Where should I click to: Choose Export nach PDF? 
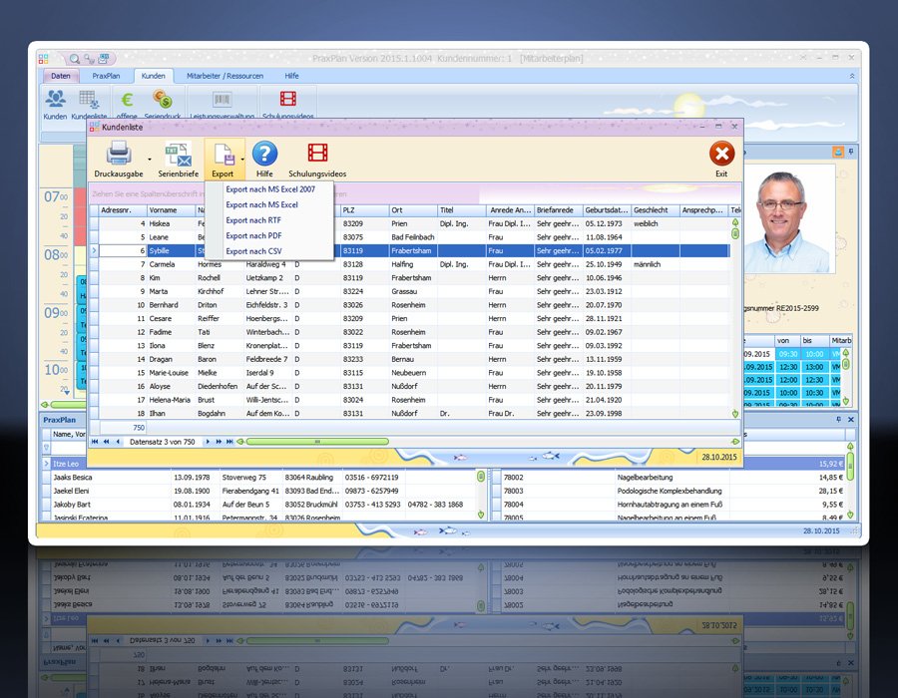tap(253, 235)
